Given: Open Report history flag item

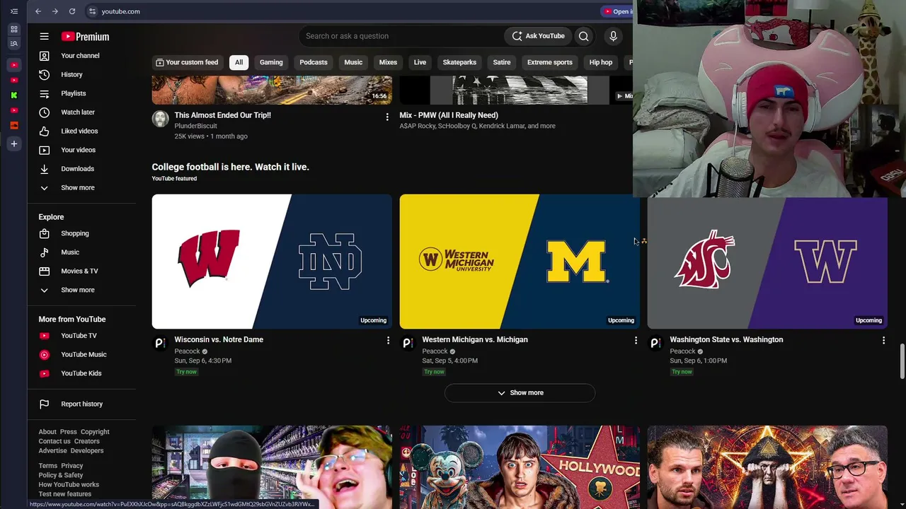Looking at the screenshot, I should coord(82,404).
